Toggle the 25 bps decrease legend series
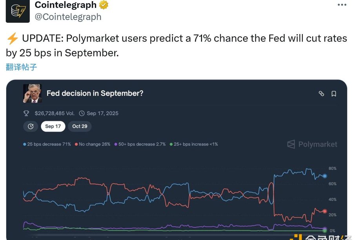 pos(47,144)
